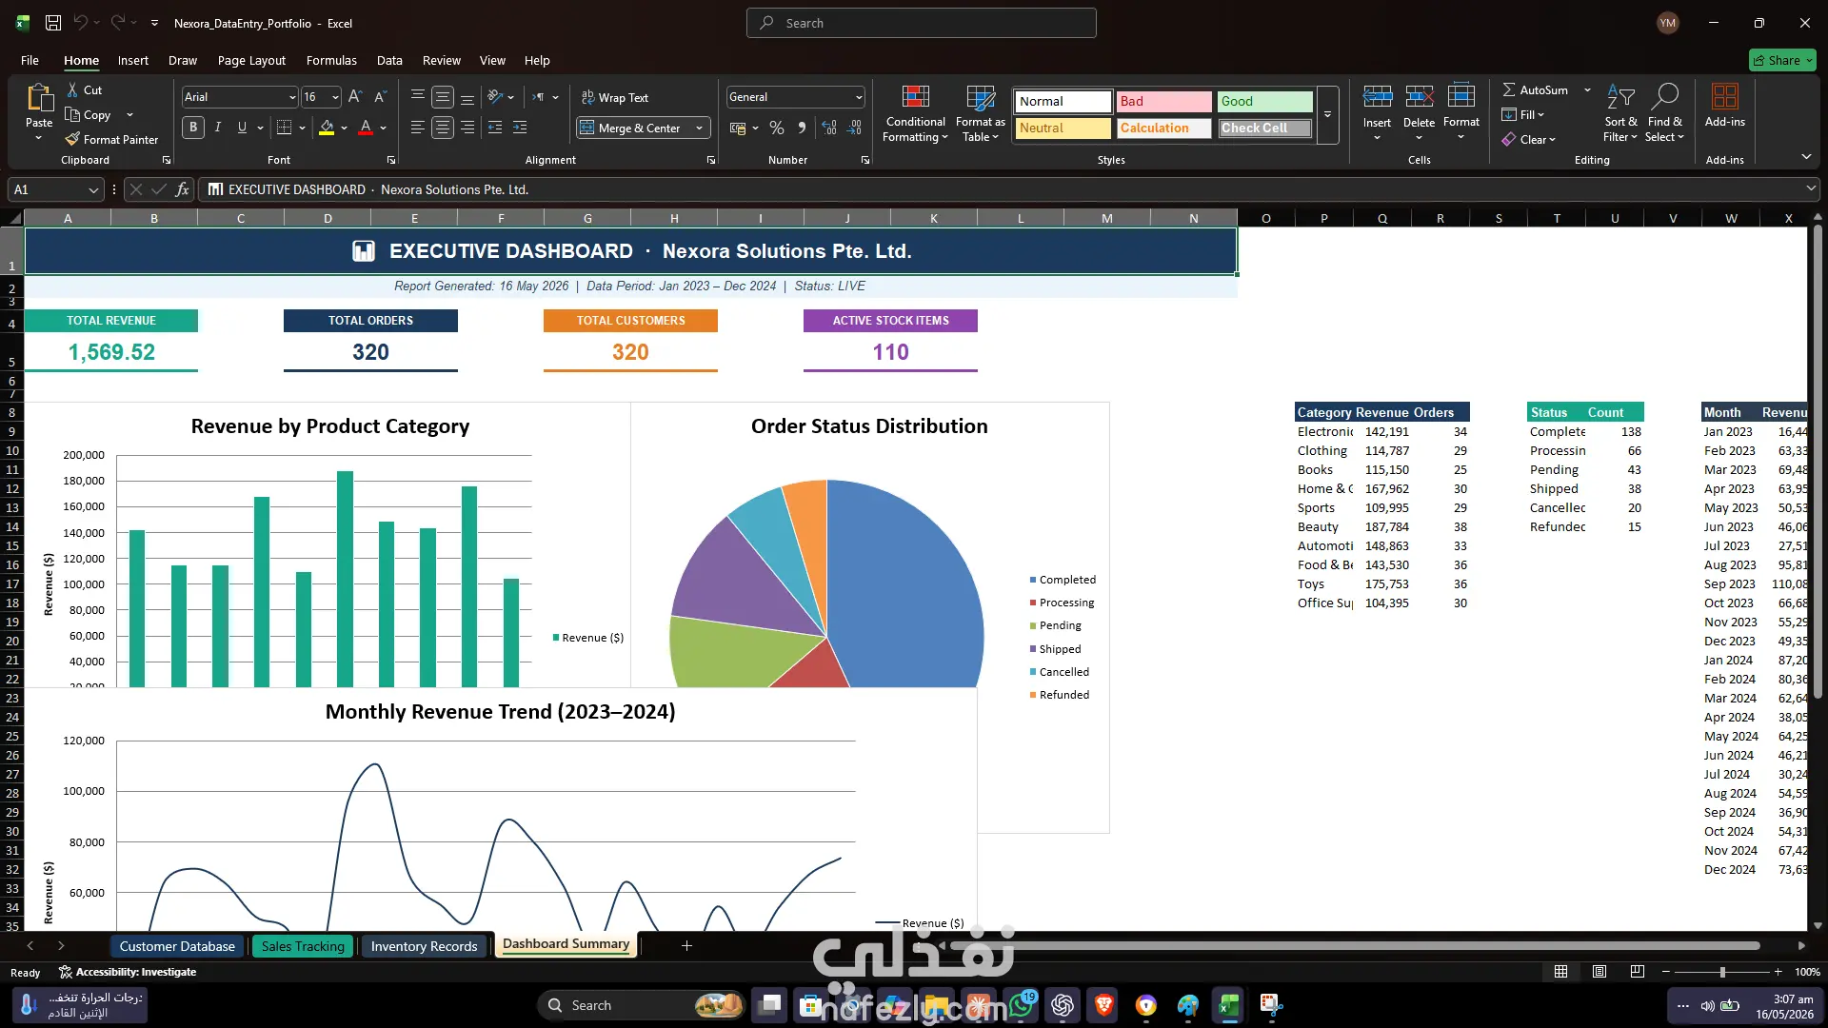Click the Paste clipboard icon
The height and width of the screenshot is (1028, 1828).
(x=39, y=98)
